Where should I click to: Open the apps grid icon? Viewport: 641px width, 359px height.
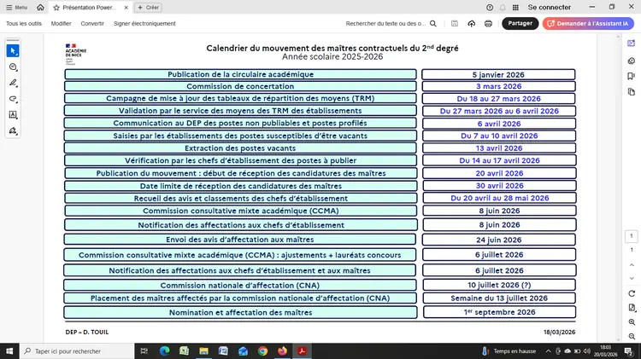[x=515, y=8]
